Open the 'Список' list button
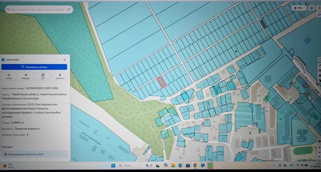Image resolution: width=321 pixels, height=172 pixels. (9, 76)
